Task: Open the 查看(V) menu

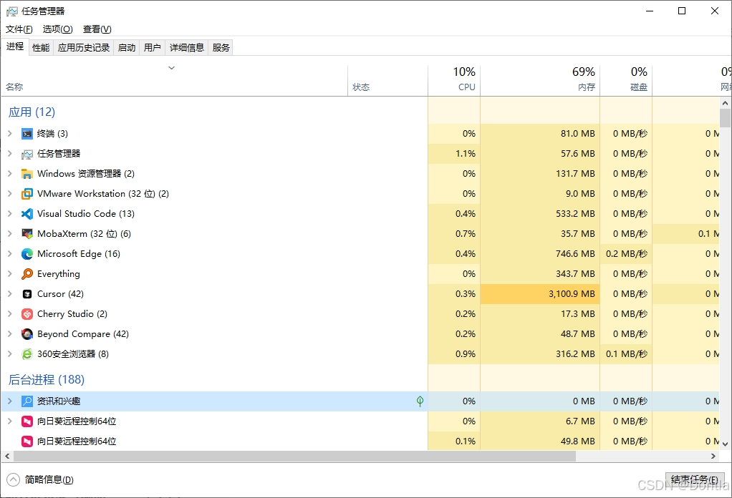Action: [x=97, y=29]
